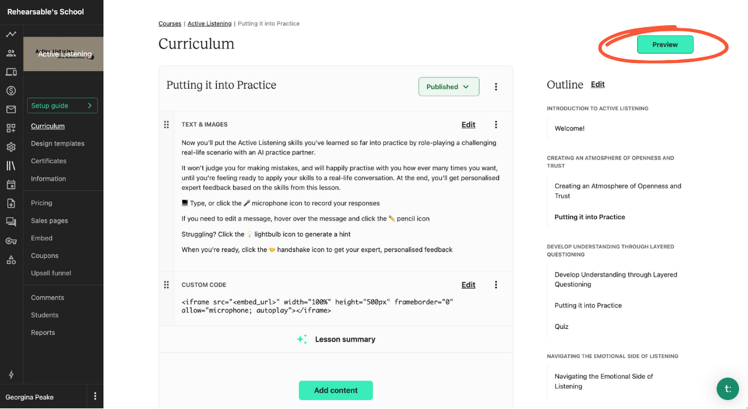The height and width of the screenshot is (409, 748).
Task: Open the key icon in sidebar
Action: click(11, 241)
